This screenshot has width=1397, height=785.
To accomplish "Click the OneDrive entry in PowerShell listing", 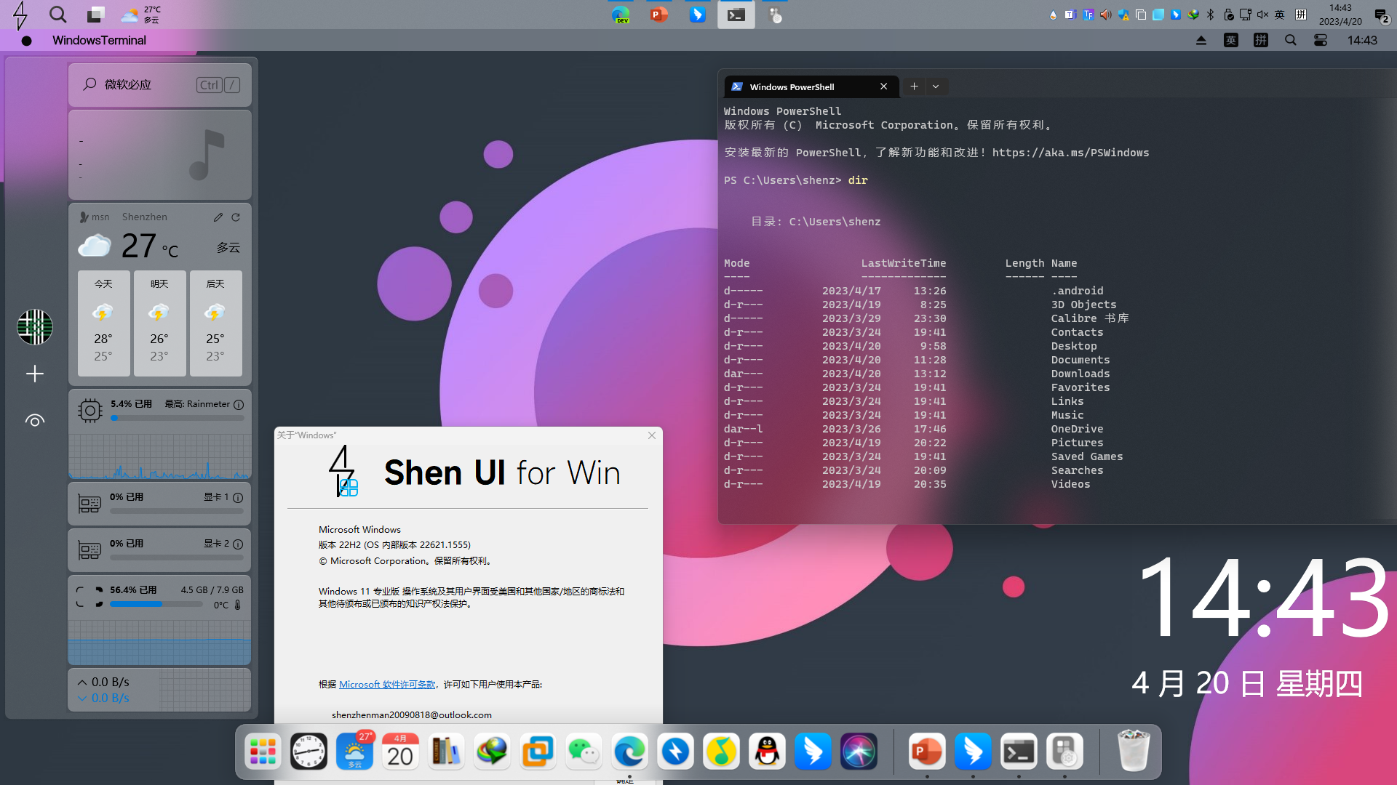I will click(x=1077, y=429).
